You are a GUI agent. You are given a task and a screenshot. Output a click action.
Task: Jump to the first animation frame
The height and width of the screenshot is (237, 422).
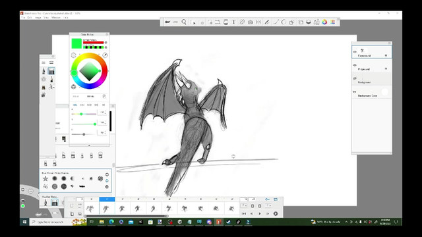(x=244, y=213)
